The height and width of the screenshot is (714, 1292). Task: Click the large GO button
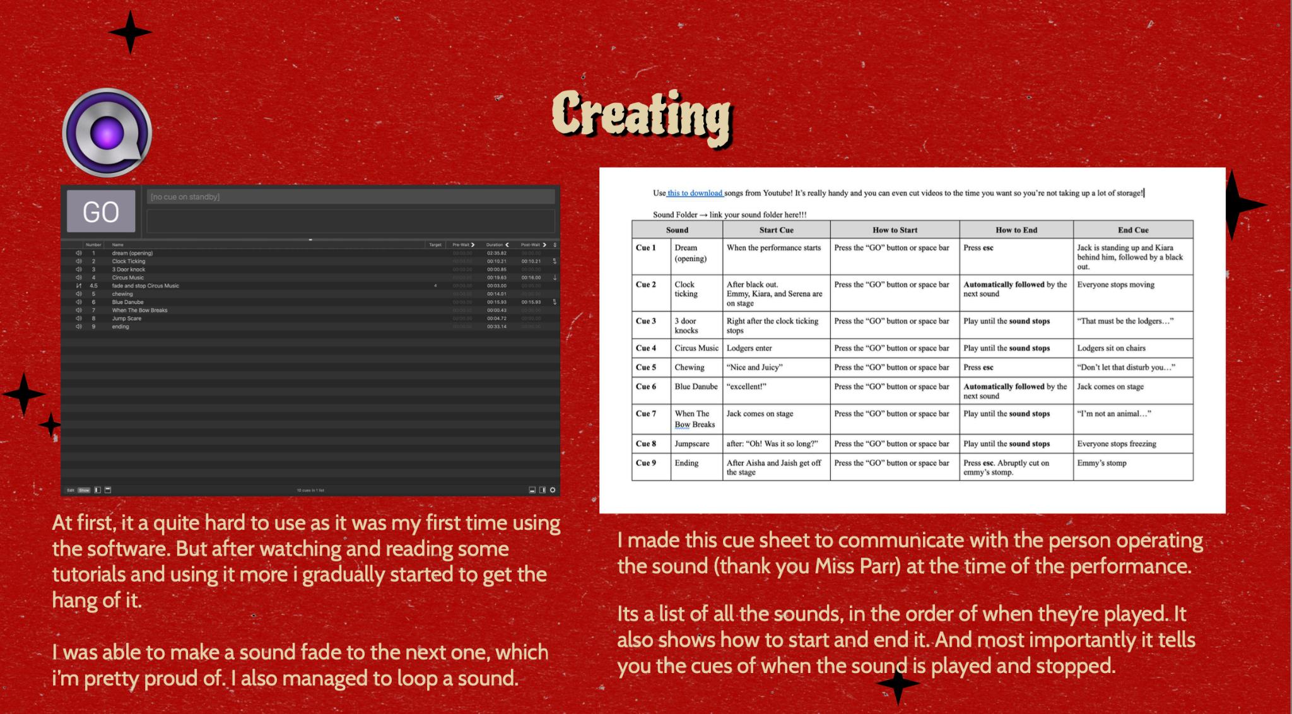click(x=101, y=211)
